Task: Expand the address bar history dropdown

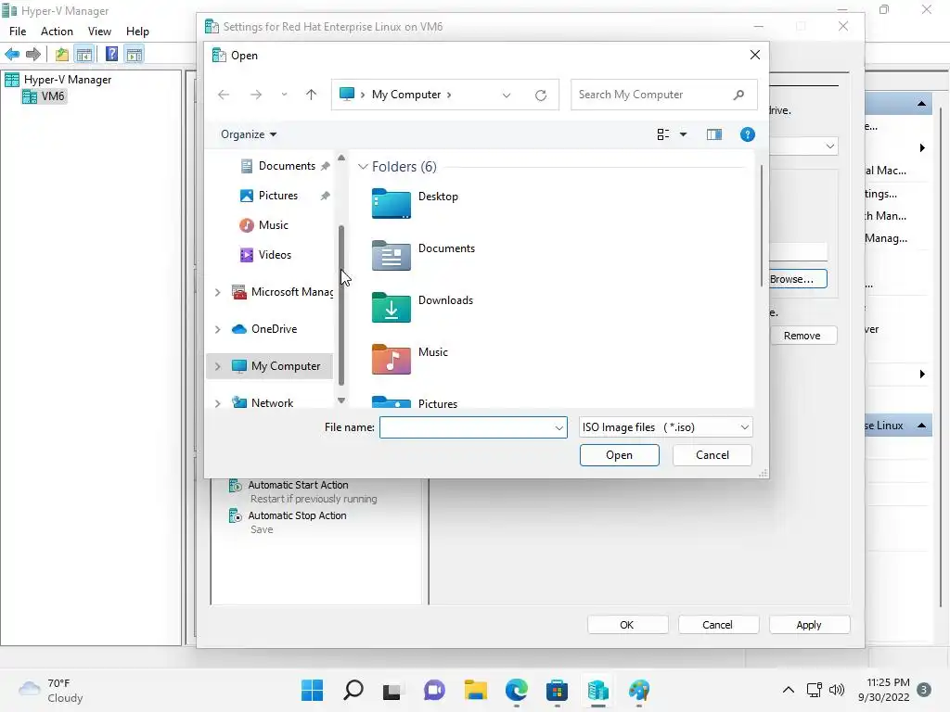Action: pyautogui.click(x=507, y=95)
